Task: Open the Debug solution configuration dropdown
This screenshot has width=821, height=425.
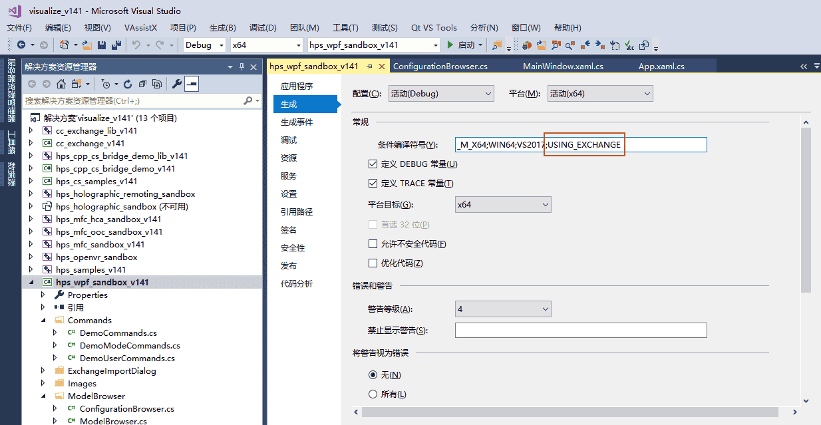Action: coord(205,45)
